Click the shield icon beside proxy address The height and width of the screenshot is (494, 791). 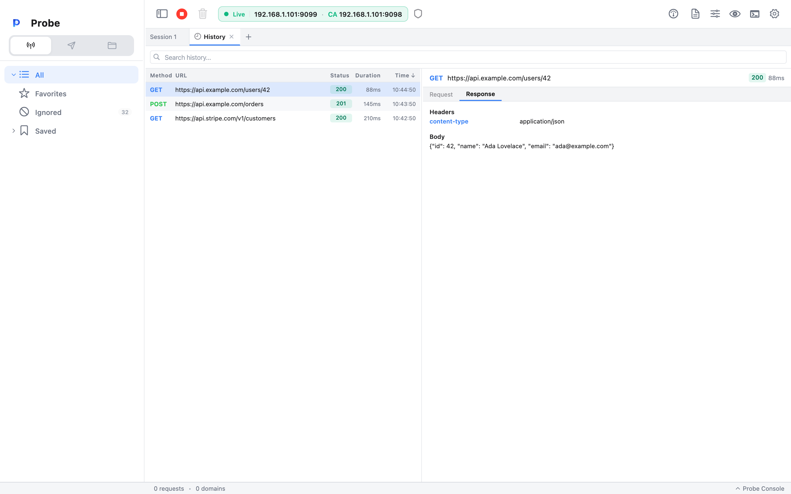tap(418, 14)
